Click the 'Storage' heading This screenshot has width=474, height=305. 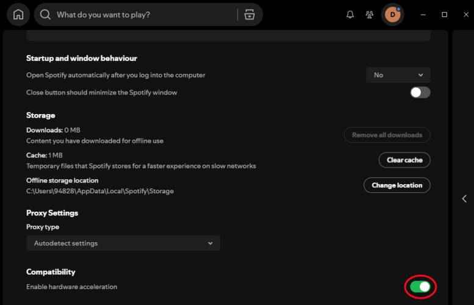tap(40, 115)
